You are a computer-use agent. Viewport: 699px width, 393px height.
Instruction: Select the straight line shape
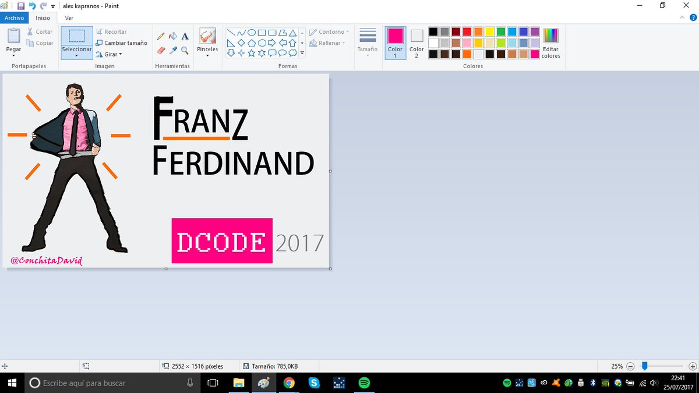point(231,33)
